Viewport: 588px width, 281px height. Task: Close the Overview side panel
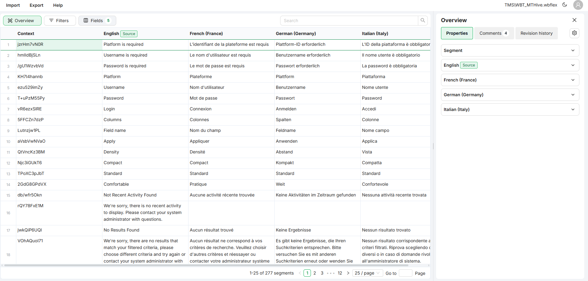[574, 20]
